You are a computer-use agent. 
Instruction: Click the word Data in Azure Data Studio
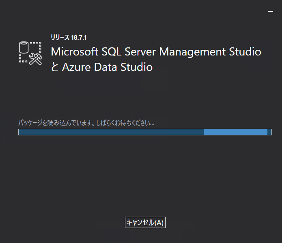pos(106,67)
